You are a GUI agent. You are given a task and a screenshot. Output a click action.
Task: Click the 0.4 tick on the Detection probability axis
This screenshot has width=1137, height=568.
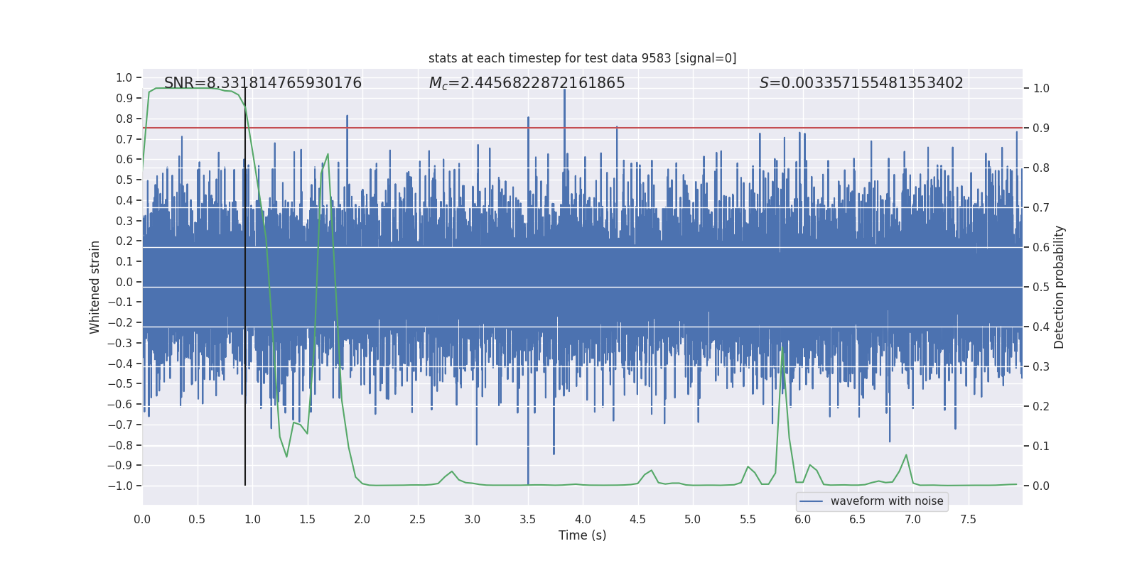pos(1041,327)
